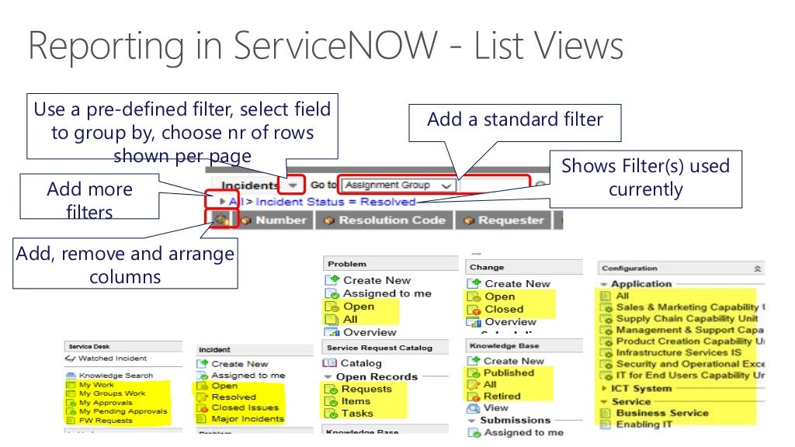Open Items under Open Records
The image size is (795, 447).
point(356,401)
